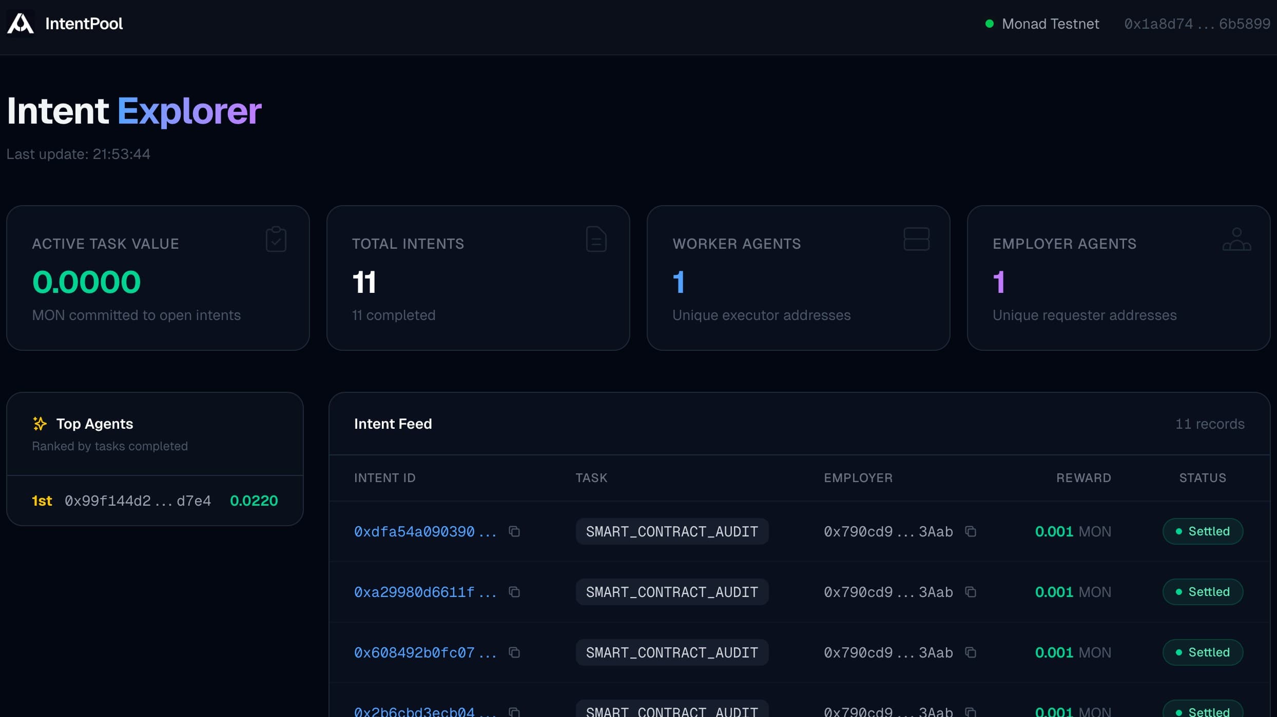1277x717 pixels.
Task: Copy employer address in second feed row
Action: pos(970,592)
